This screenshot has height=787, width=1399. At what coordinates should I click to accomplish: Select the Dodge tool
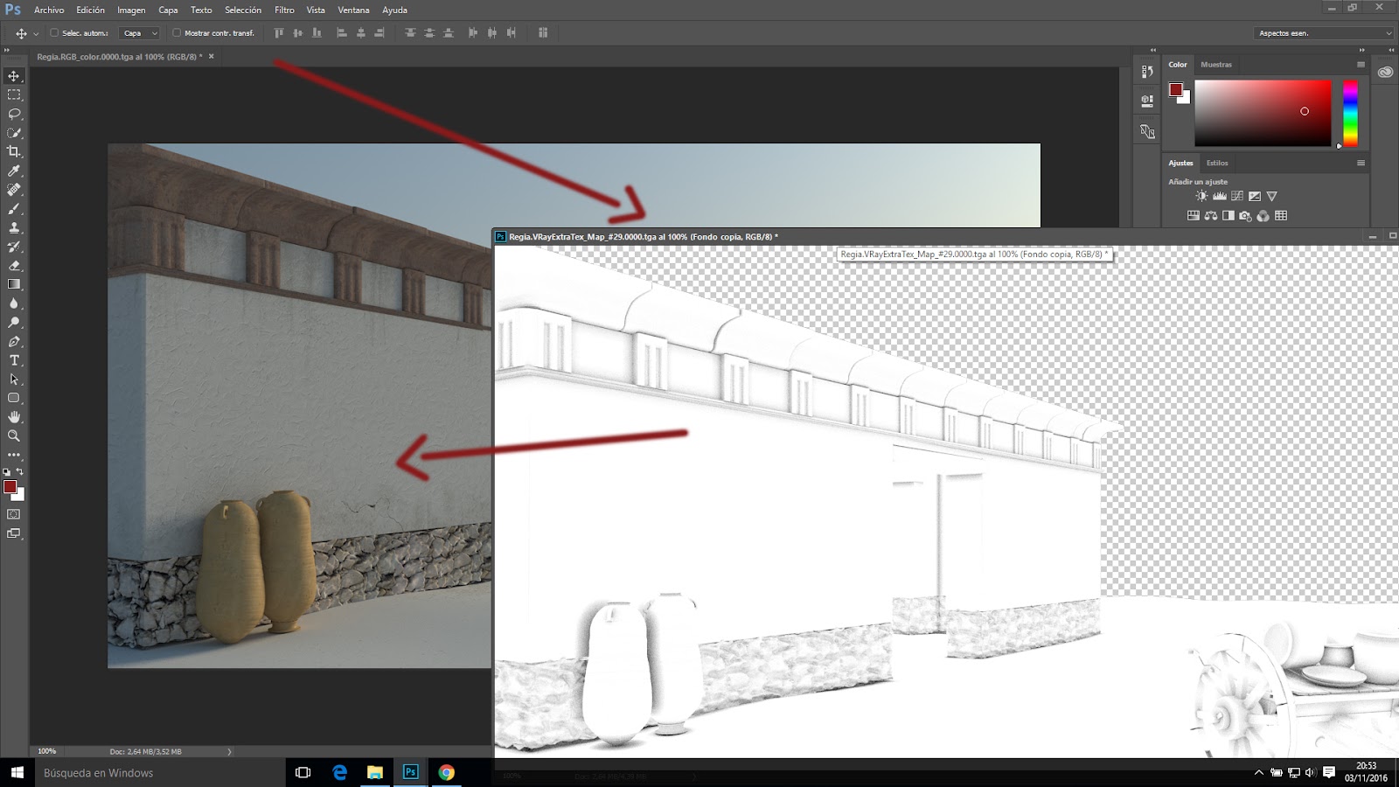click(14, 323)
